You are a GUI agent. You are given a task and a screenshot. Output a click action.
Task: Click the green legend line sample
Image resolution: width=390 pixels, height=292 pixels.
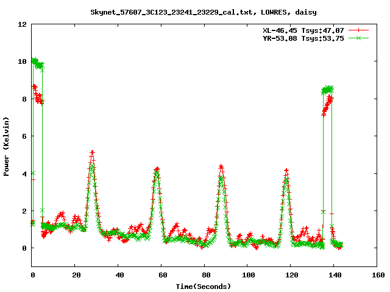[x=358, y=38]
